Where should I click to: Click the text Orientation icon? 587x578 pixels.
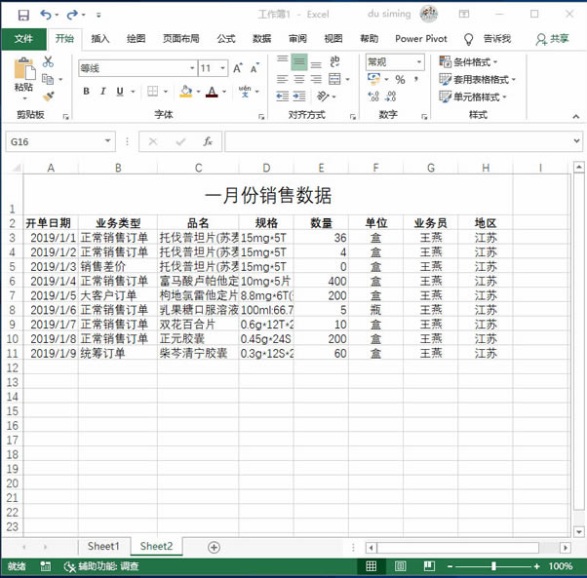click(x=323, y=96)
